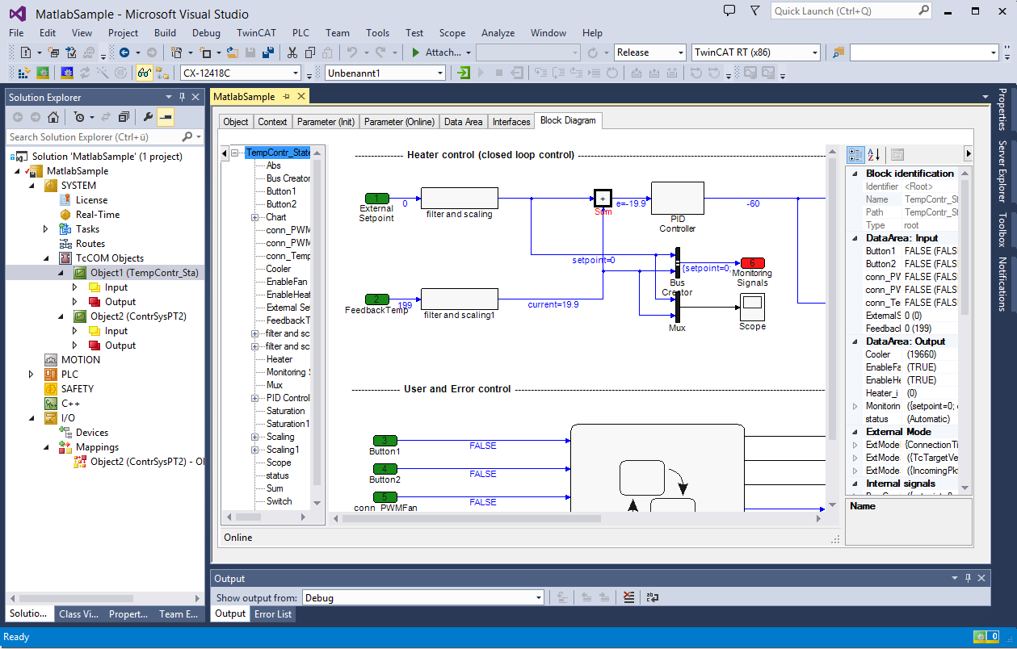Image resolution: width=1017 pixels, height=649 pixels.
Task: Click the Restart TwinCAT Config Mode icon
Action: 67,73
